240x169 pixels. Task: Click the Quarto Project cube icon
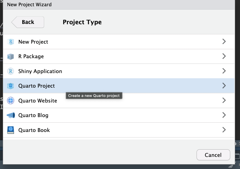[x=11, y=86]
